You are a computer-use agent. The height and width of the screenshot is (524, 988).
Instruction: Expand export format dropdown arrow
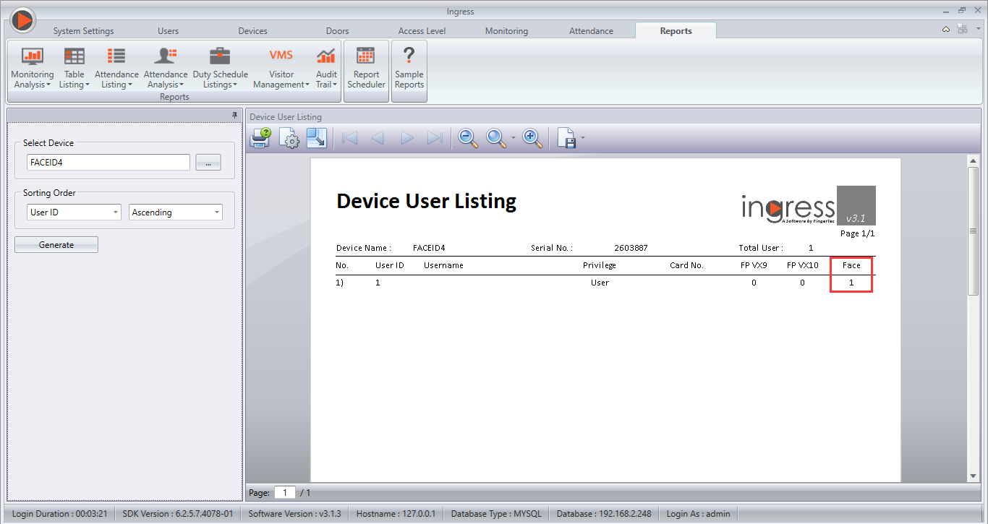coord(582,138)
